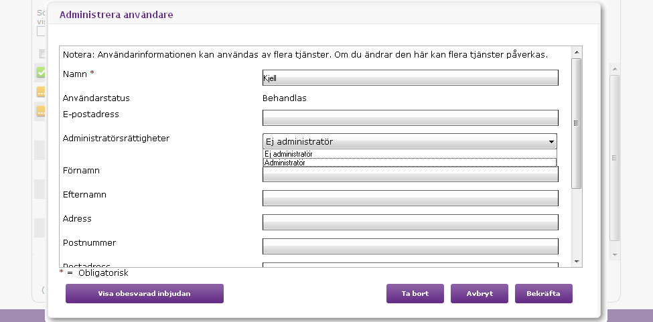Screen dimensions: 653x322
Task: Click the Förnamn input field
Action: (x=410, y=174)
